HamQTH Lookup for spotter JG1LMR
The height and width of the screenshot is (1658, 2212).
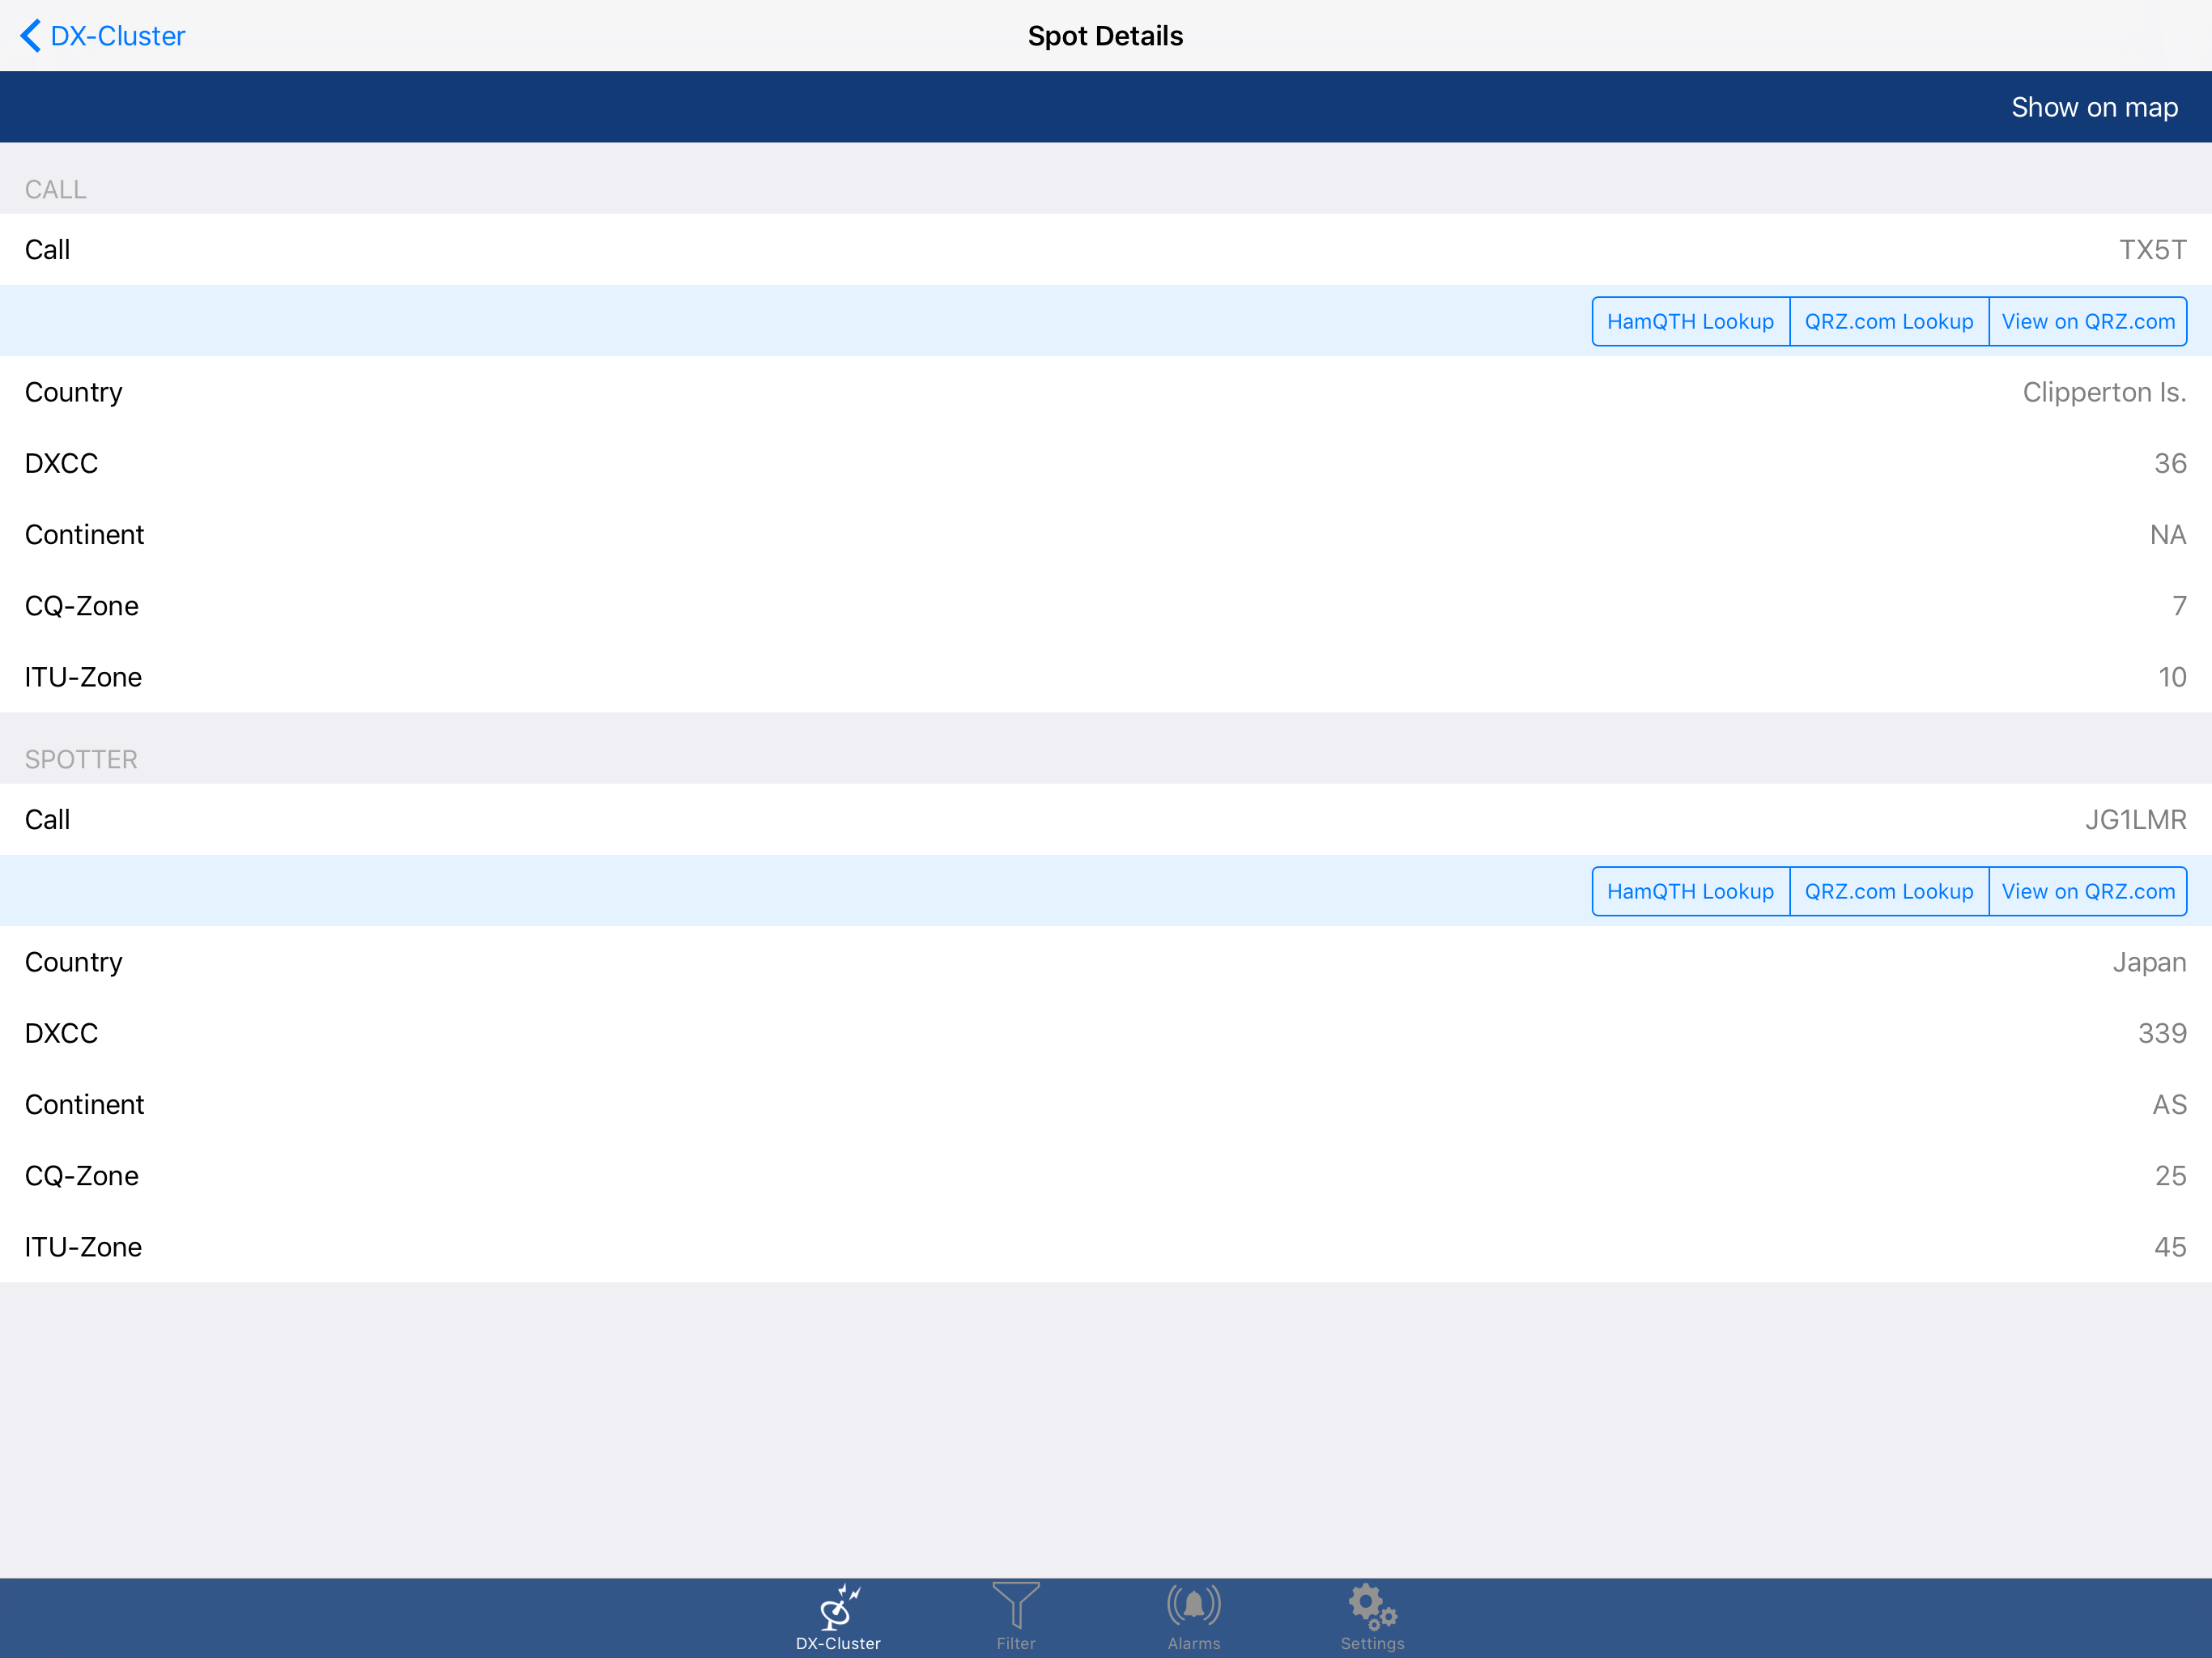click(1690, 891)
